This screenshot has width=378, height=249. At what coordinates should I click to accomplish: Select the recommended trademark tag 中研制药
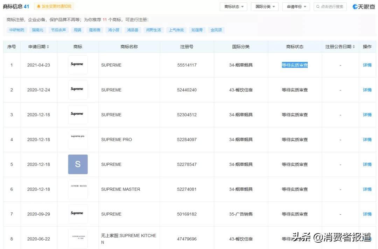point(16,30)
